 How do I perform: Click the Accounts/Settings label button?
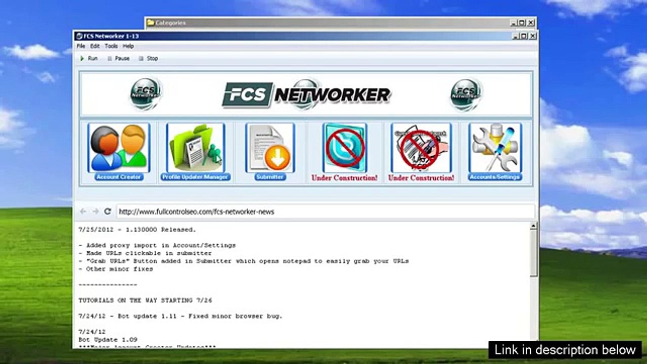point(495,177)
